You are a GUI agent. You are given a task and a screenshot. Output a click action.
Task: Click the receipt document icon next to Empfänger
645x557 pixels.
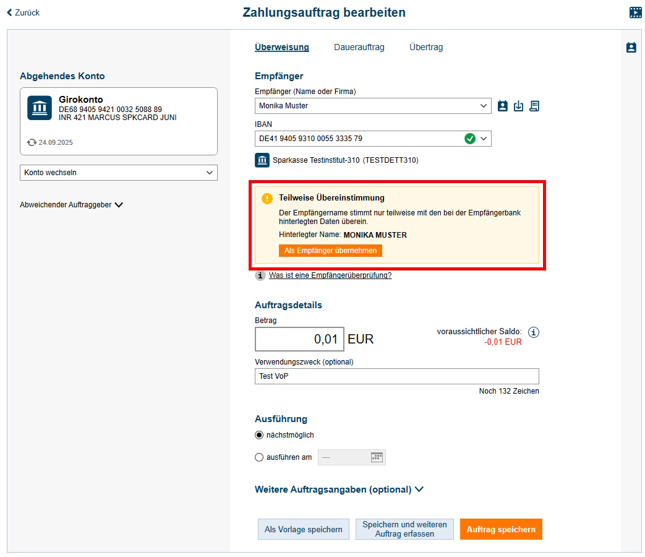534,106
